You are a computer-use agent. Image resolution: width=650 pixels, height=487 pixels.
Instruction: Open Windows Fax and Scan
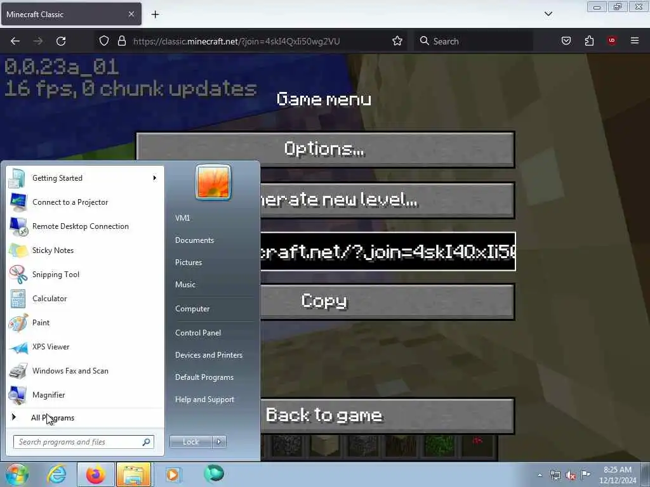pyautogui.click(x=85, y=370)
